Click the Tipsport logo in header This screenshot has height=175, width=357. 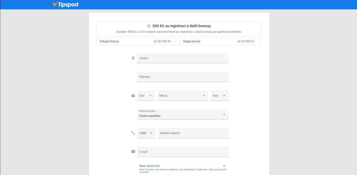click(x=66, y=5)
